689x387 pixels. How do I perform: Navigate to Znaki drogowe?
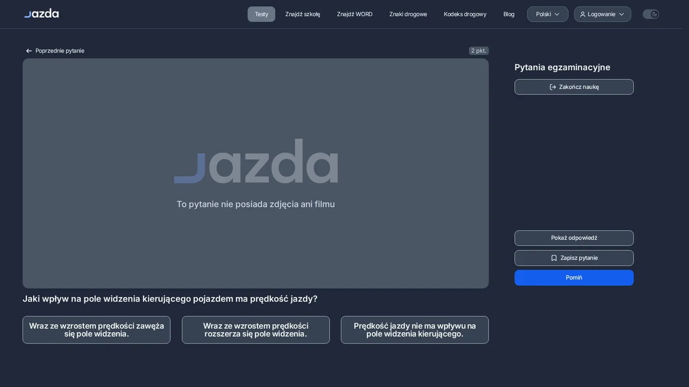click(x=408, y=14)
